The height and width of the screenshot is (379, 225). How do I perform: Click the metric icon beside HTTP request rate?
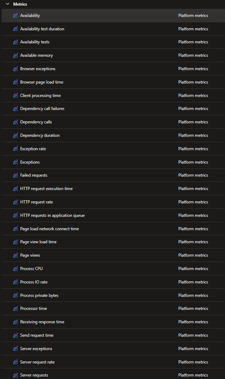click(16, 202)
